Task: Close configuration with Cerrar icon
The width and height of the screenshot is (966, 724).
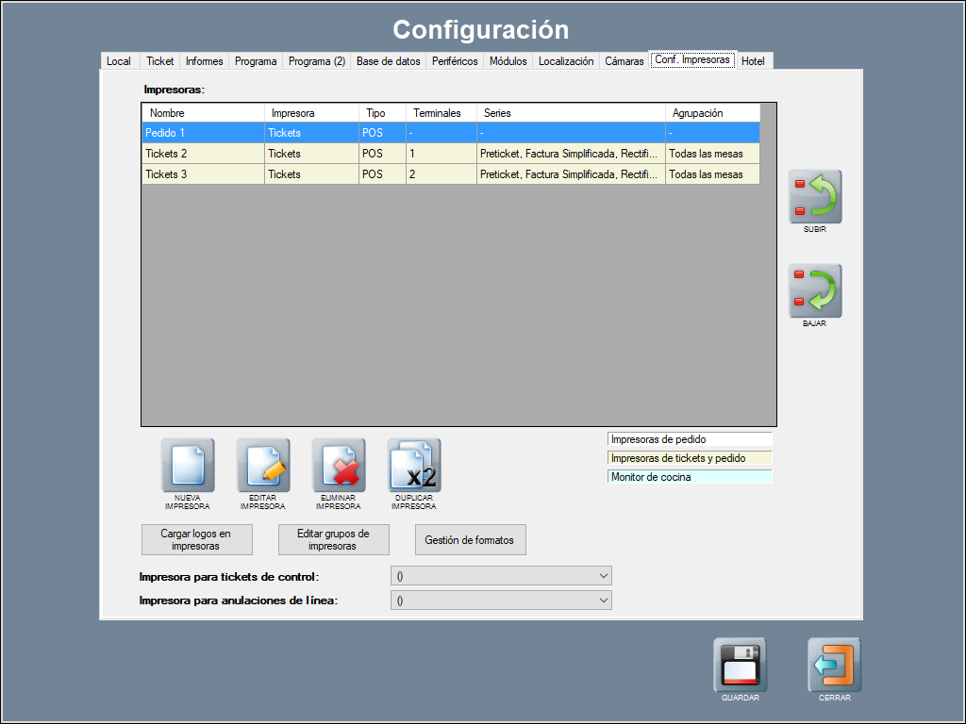Action: coord(834,665)
